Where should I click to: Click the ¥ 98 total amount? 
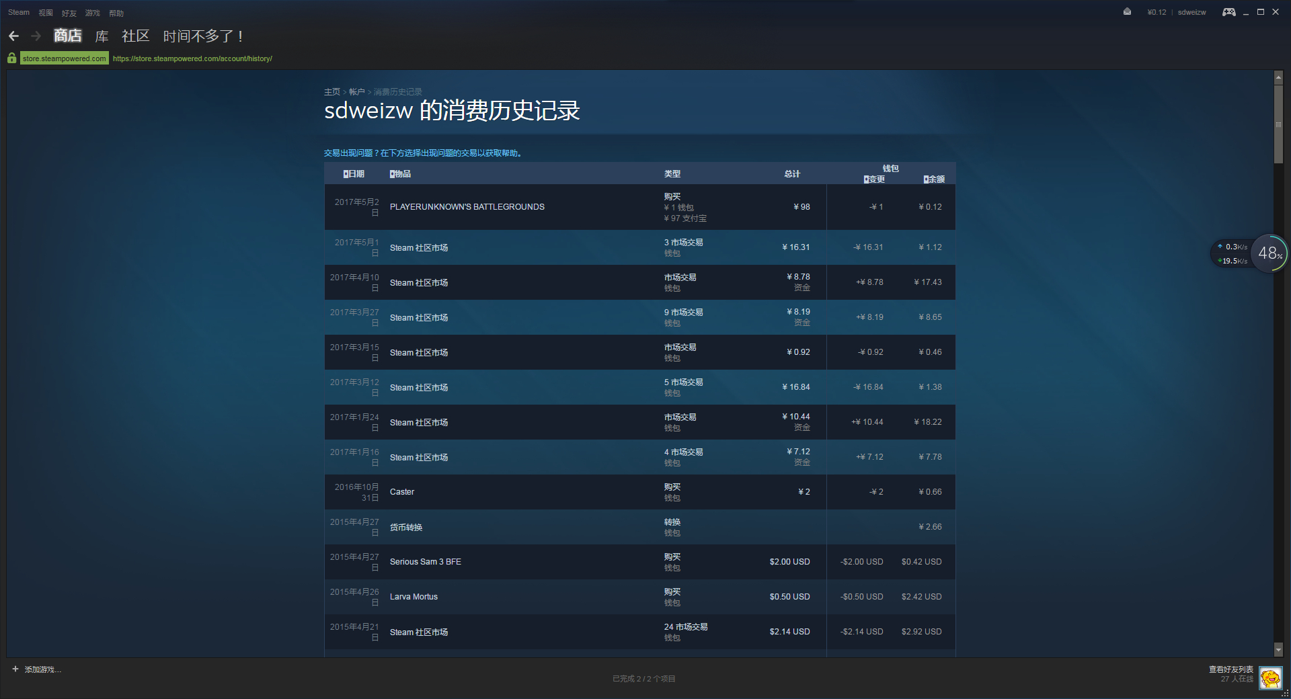click(x=801, y=207)
